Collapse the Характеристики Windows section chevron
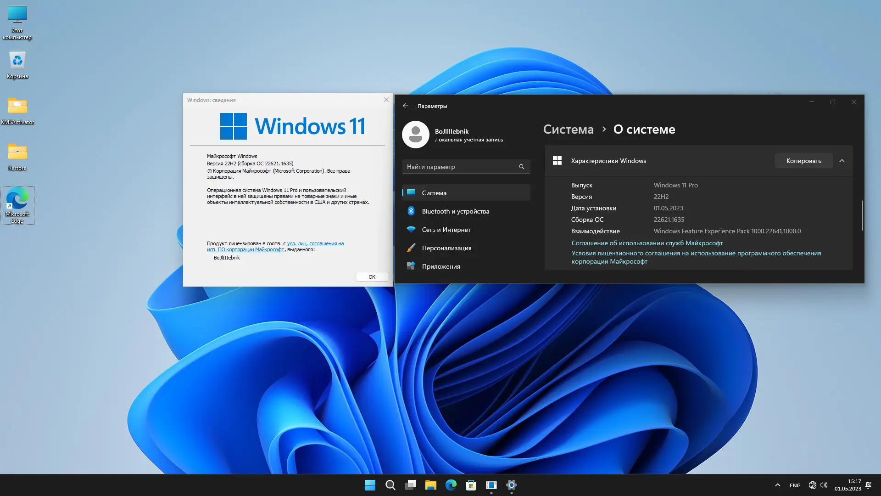881x496 pixels. pyautogui.click(x=842, y=161)
